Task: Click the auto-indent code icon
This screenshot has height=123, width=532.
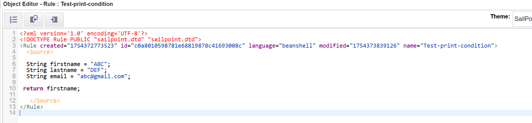Action: pos(54,19)
